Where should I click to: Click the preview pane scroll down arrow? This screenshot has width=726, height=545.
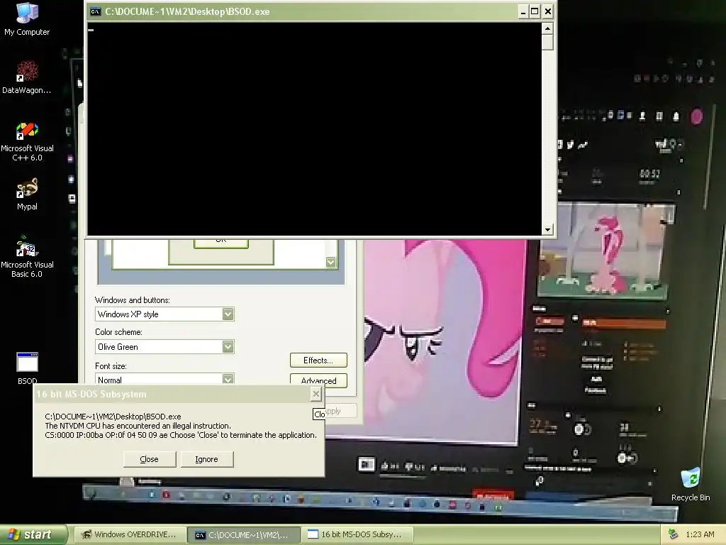point(330,263)
